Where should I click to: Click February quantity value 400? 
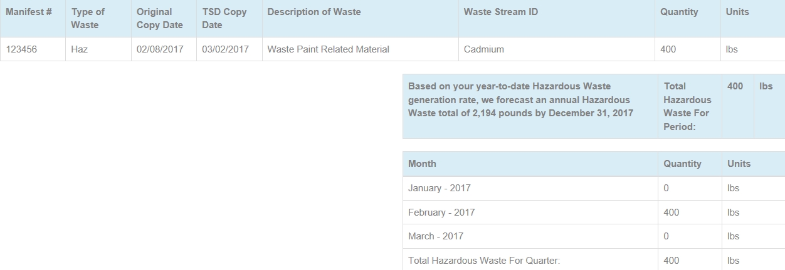(672, 212)
